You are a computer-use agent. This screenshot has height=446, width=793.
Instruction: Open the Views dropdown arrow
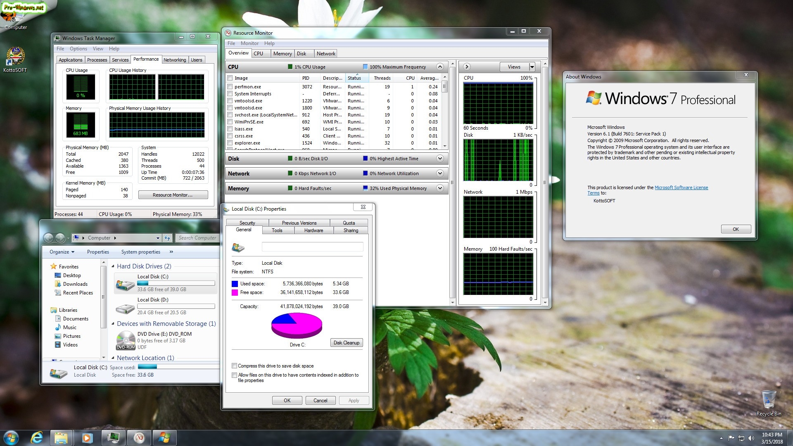coord(532,67)
